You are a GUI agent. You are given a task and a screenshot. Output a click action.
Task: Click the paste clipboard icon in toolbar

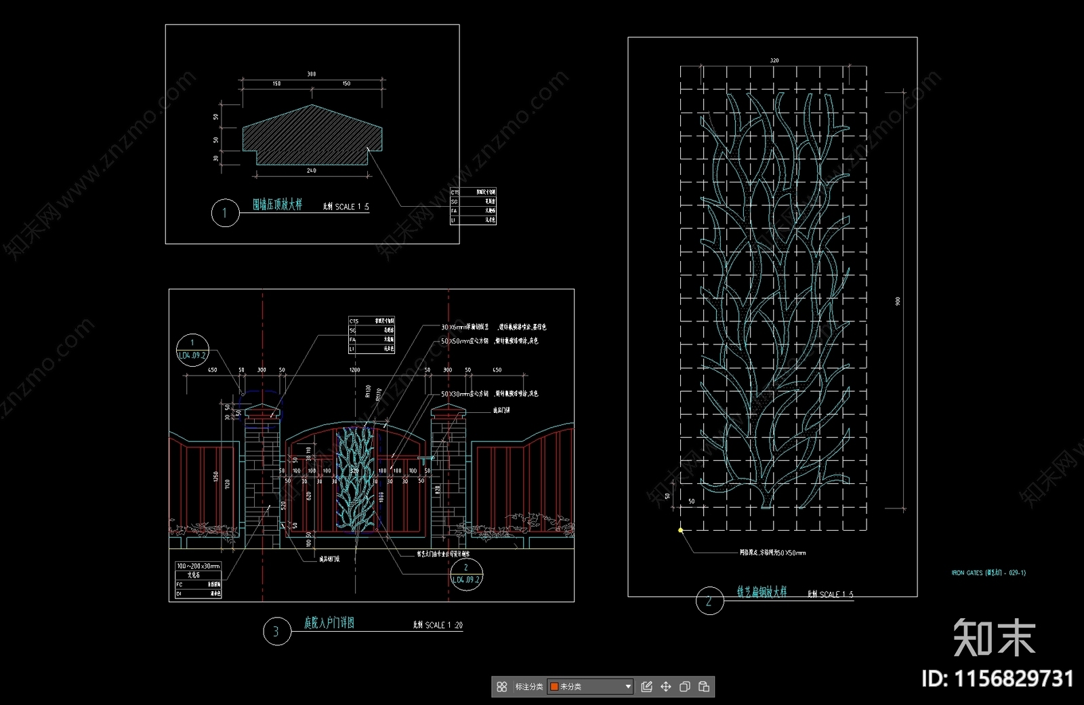[704, 687]
